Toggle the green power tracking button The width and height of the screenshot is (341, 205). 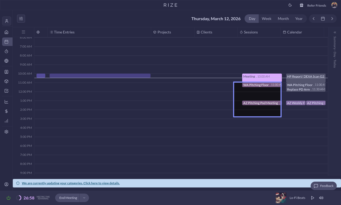[x=9, y=198]
